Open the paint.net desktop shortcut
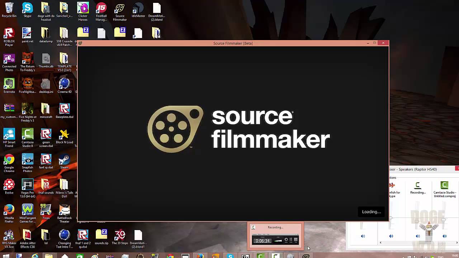 tap(27, 35)
